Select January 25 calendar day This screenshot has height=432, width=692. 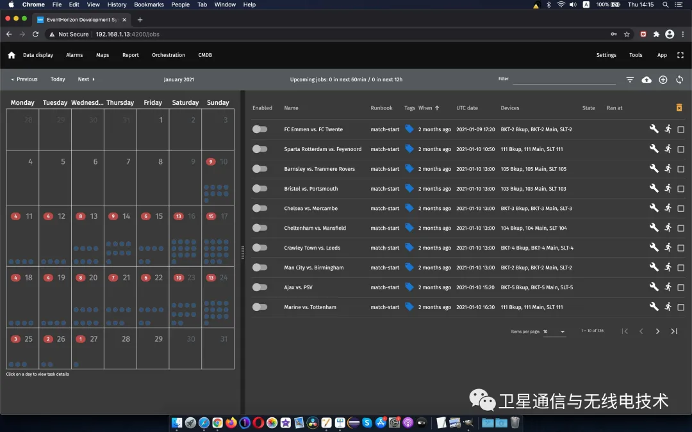pos(22,348)
